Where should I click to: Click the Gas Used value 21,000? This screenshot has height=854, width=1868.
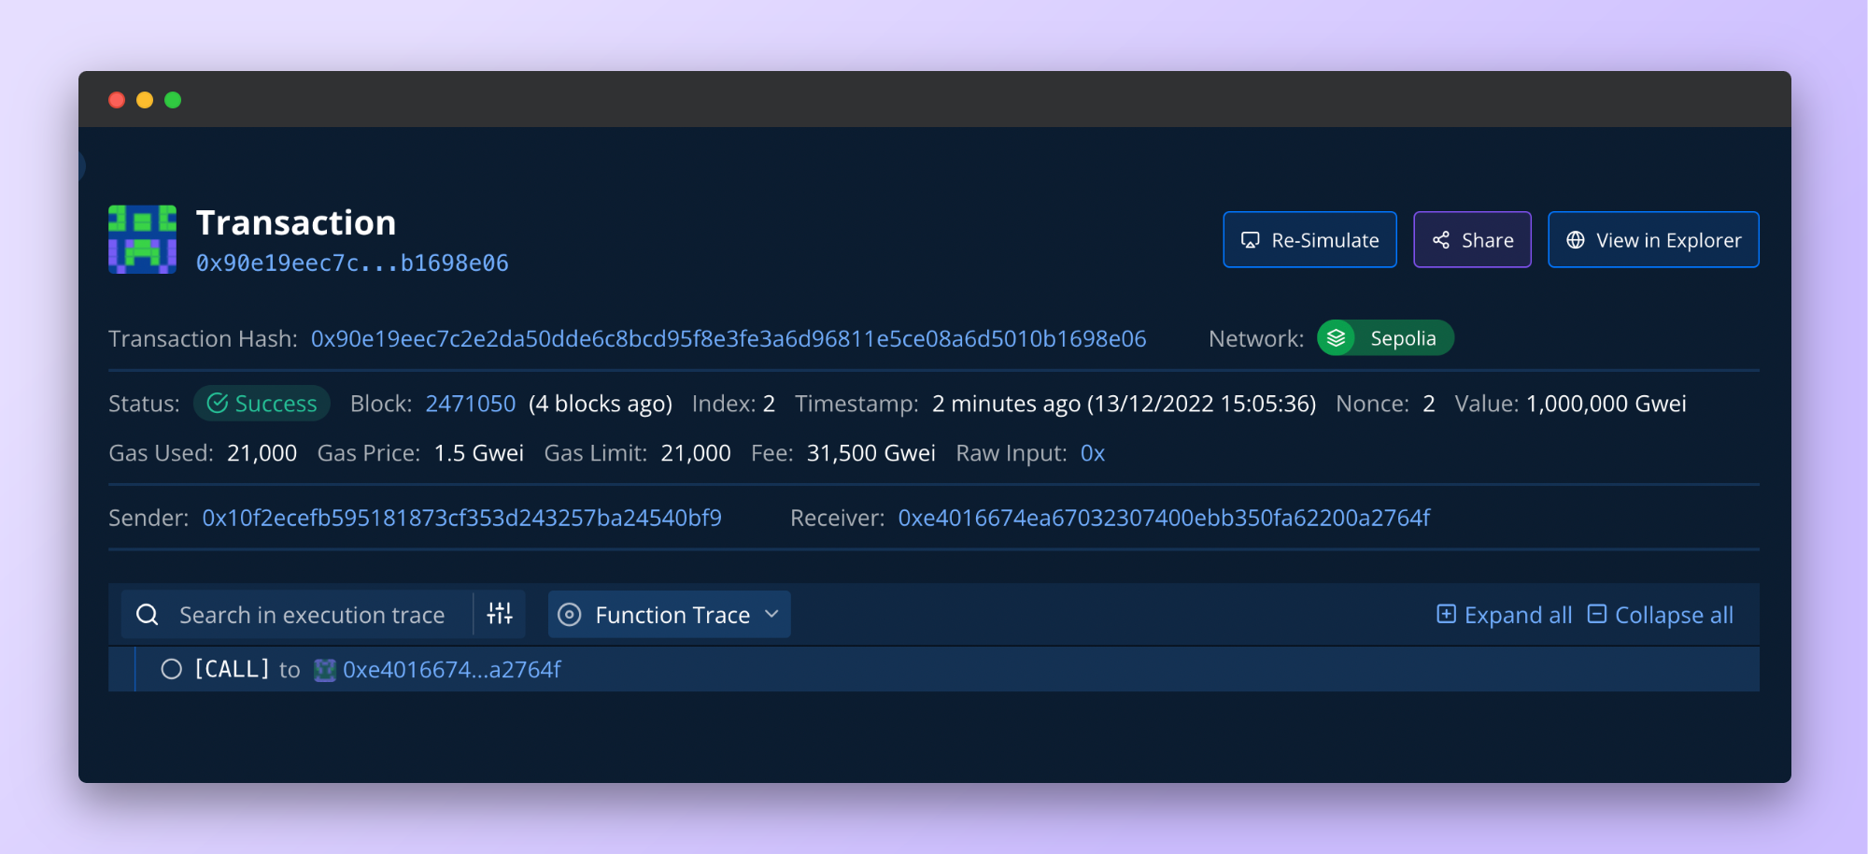[262, 453]
